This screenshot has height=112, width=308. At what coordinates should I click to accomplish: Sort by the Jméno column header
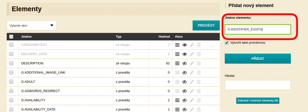(x=26, y=37)
